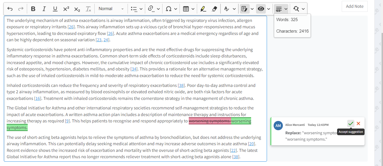This screenshot has height=166, width=383.
Task: Open citation link [34] in second paragraph
Action: [x=134, y=69]
